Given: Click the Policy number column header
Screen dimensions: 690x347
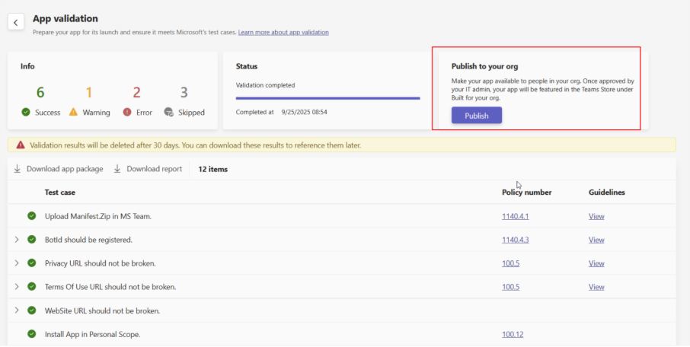Looking at the screenshot, I should coord(526,193).
